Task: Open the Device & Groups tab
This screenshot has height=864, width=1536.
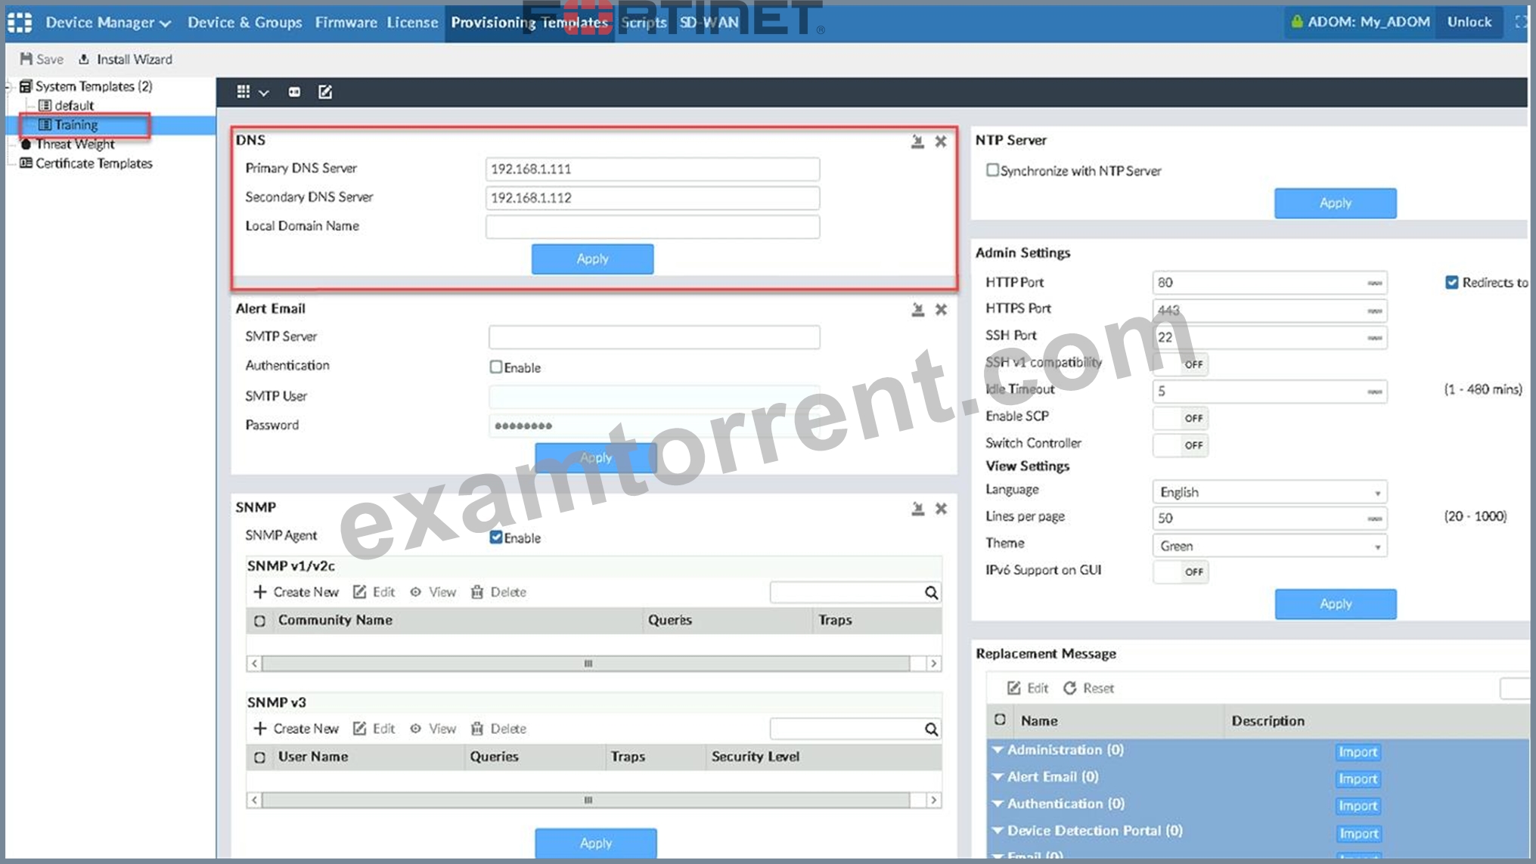Action: point(244,23)
